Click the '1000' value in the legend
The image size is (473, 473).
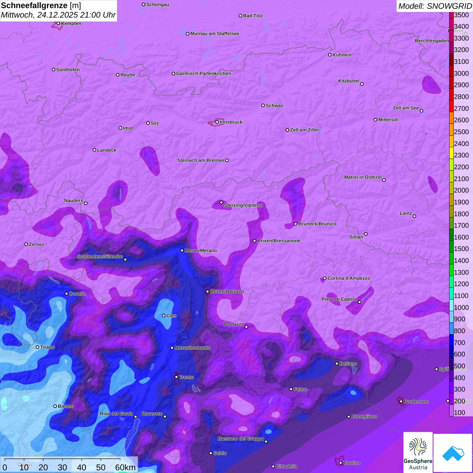[462, 307]
